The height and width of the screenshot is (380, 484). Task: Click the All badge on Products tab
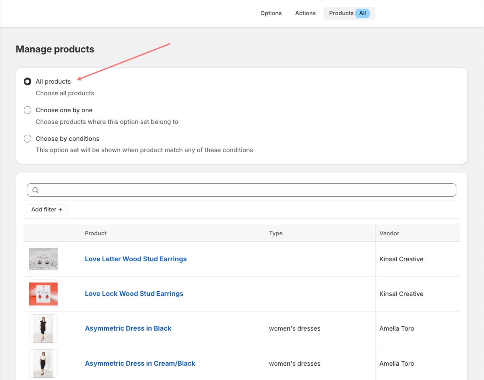(x=362, y=13)
